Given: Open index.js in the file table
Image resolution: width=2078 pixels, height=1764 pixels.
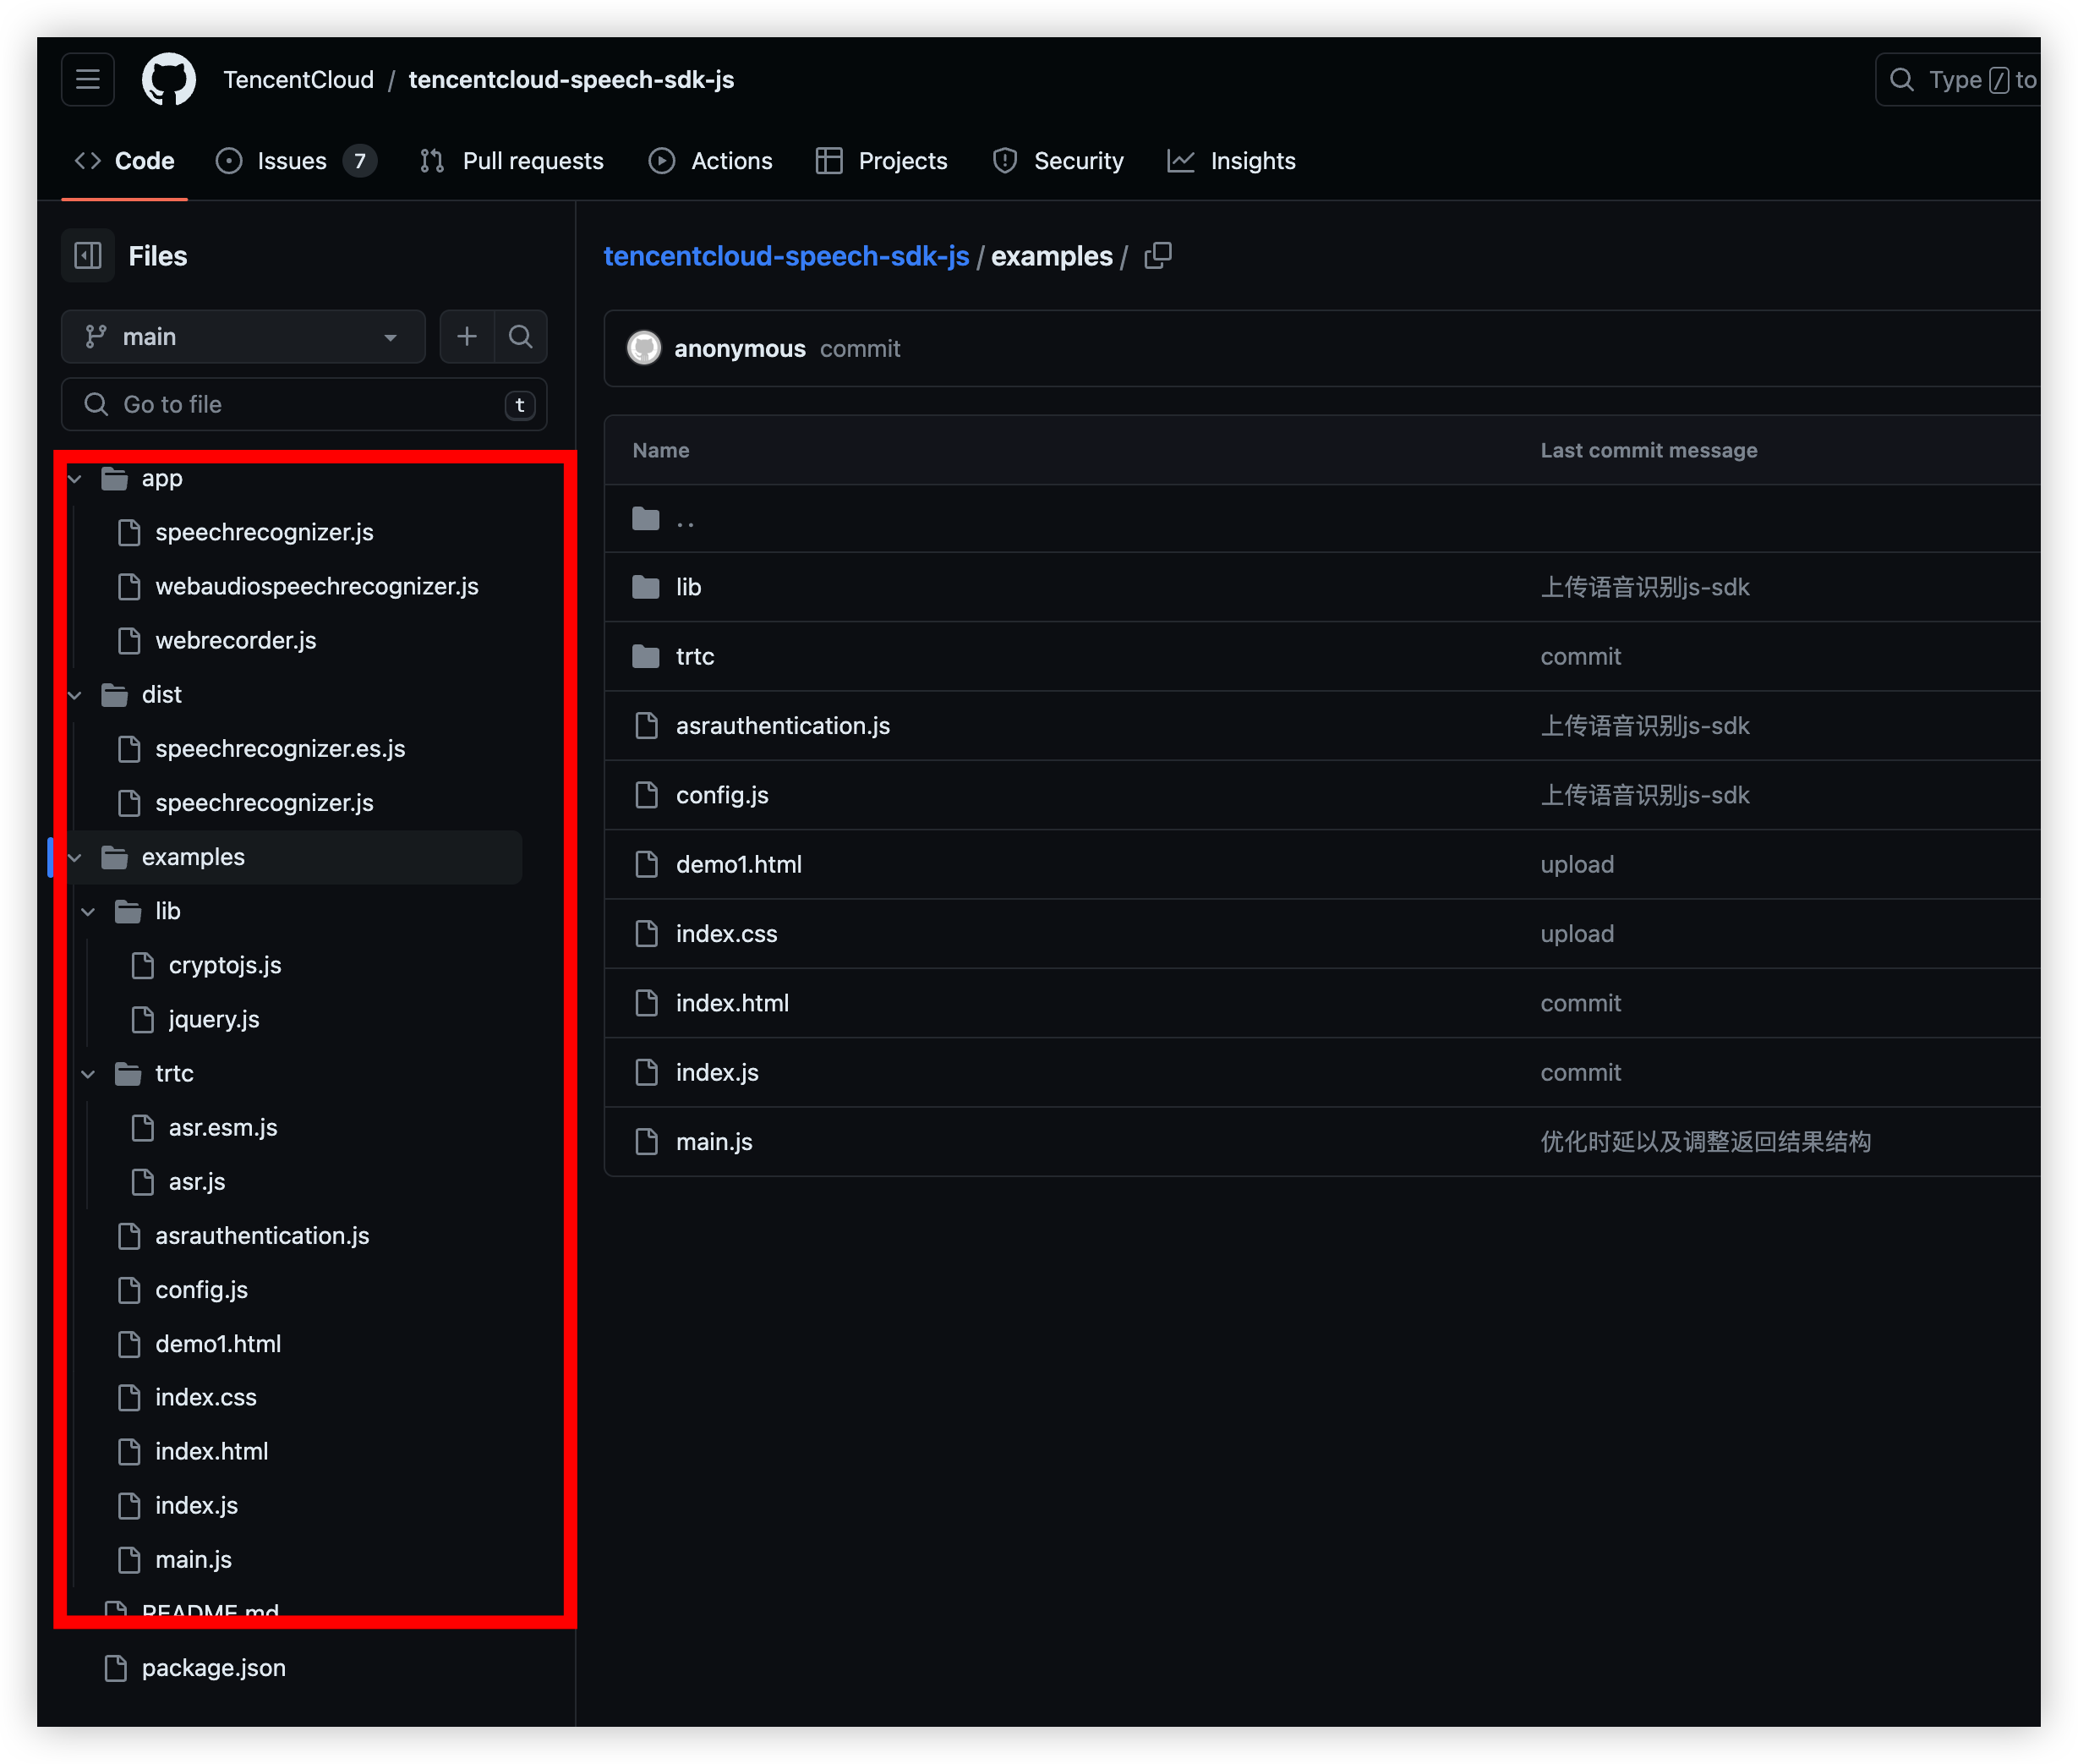Looking at the screenshot, I should point(718,1072).
